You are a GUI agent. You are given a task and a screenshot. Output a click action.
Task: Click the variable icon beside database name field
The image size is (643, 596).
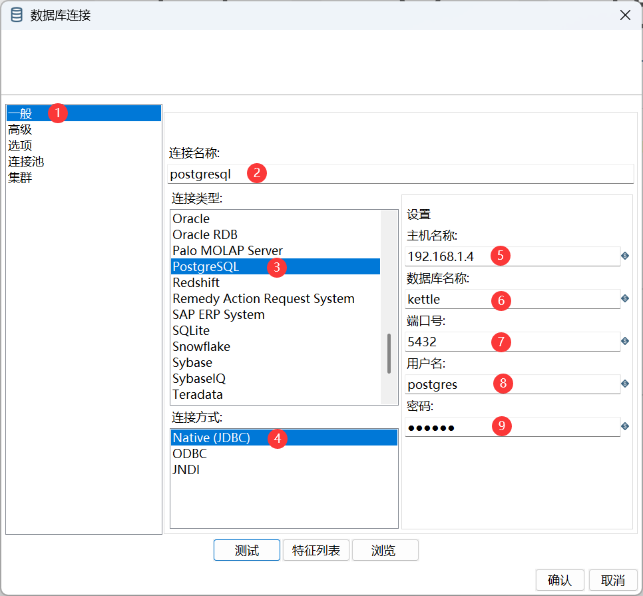click(625, 298)
